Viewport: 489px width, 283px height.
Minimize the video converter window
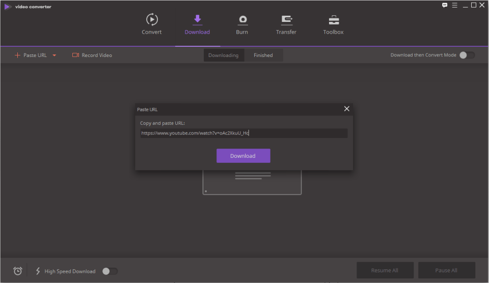465,6
